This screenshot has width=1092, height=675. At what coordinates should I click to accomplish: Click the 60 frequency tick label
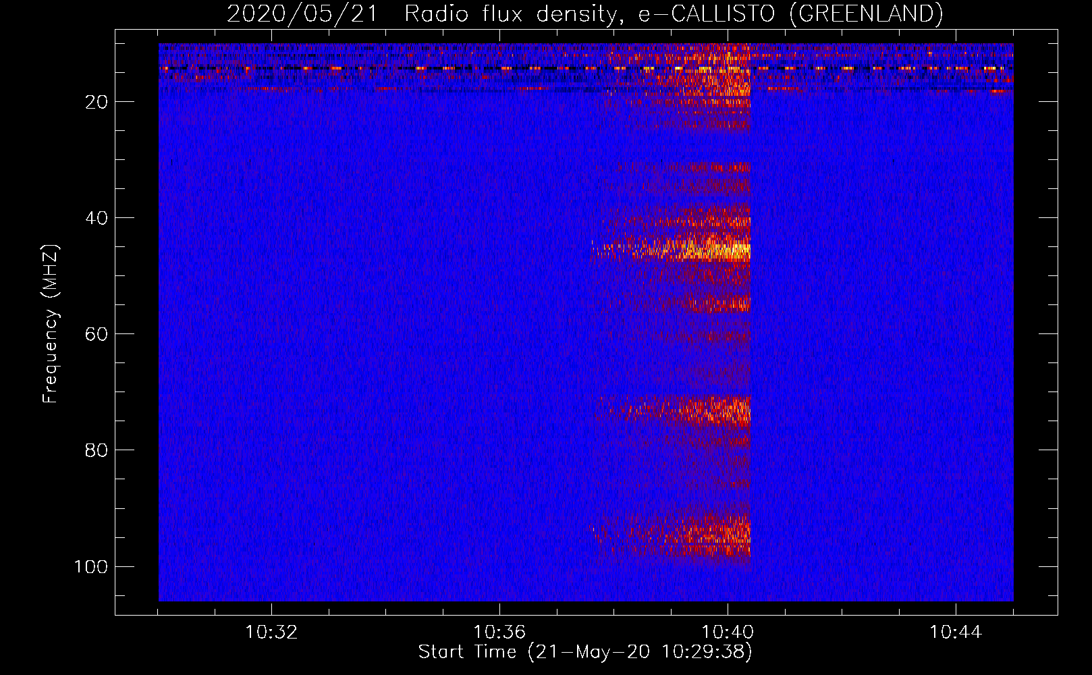pos(97,334)
